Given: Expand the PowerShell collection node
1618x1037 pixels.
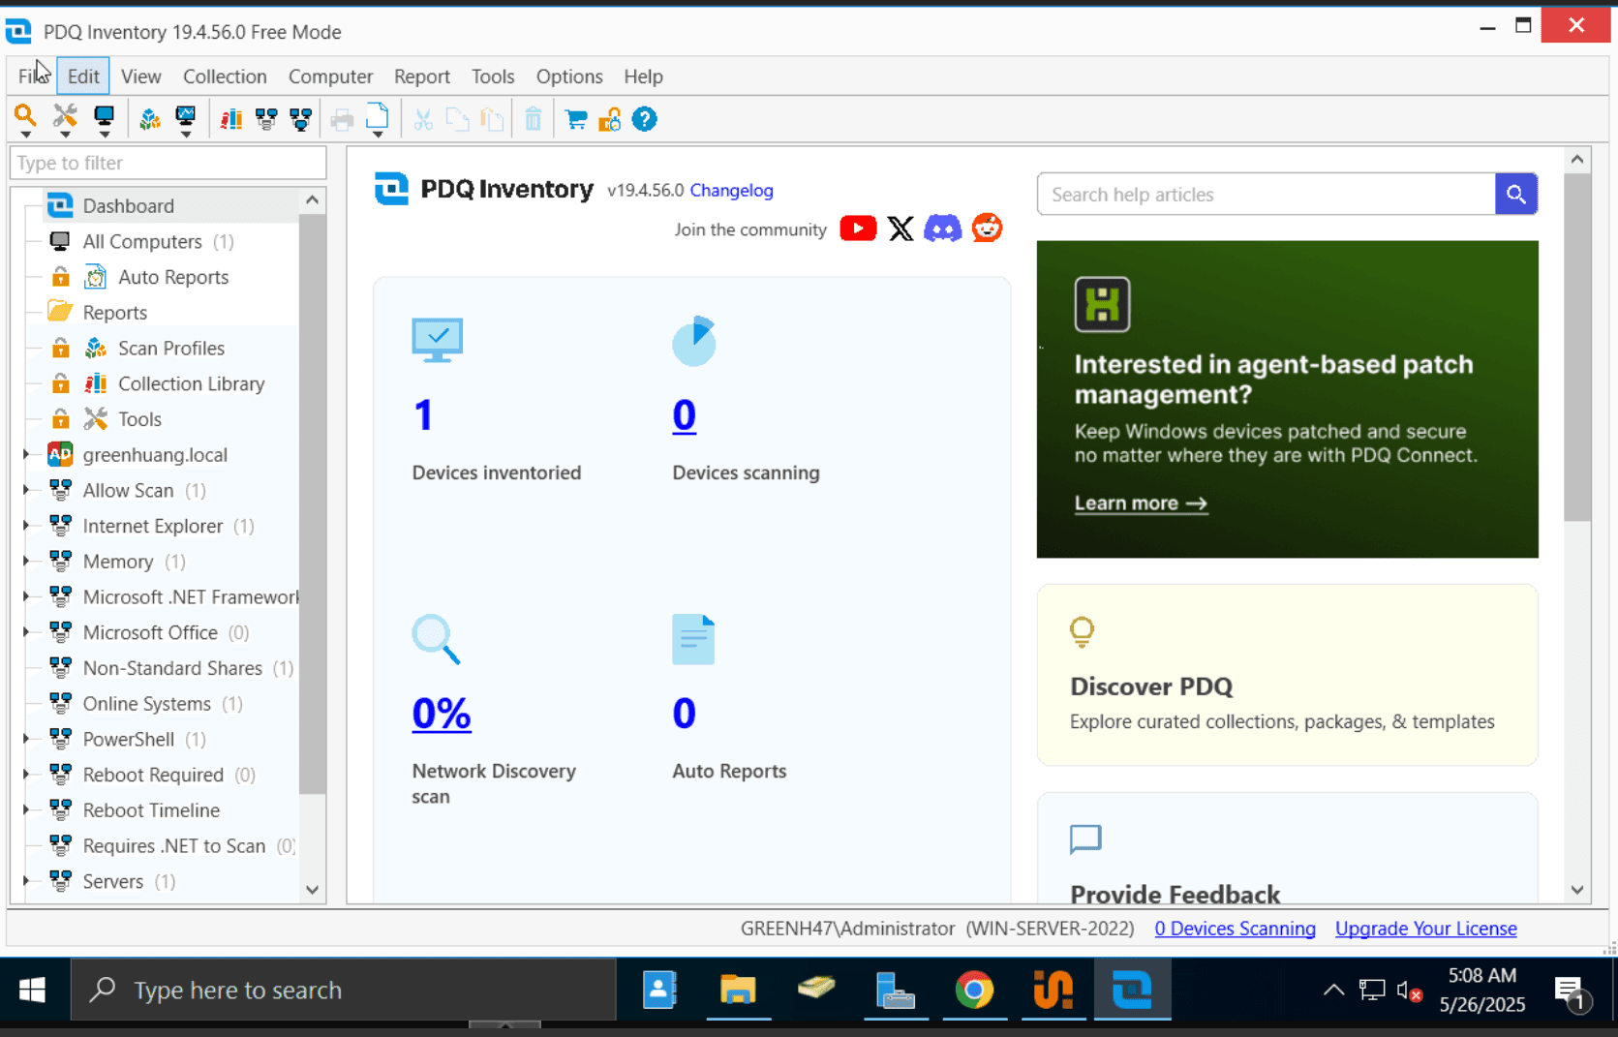Looking at the screenshot, I should [26, 739].
